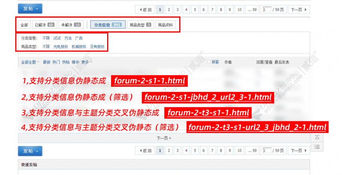Go to page 7 in upper pager
This screenshot has width=342, height=175.
[x=212, y=10]
